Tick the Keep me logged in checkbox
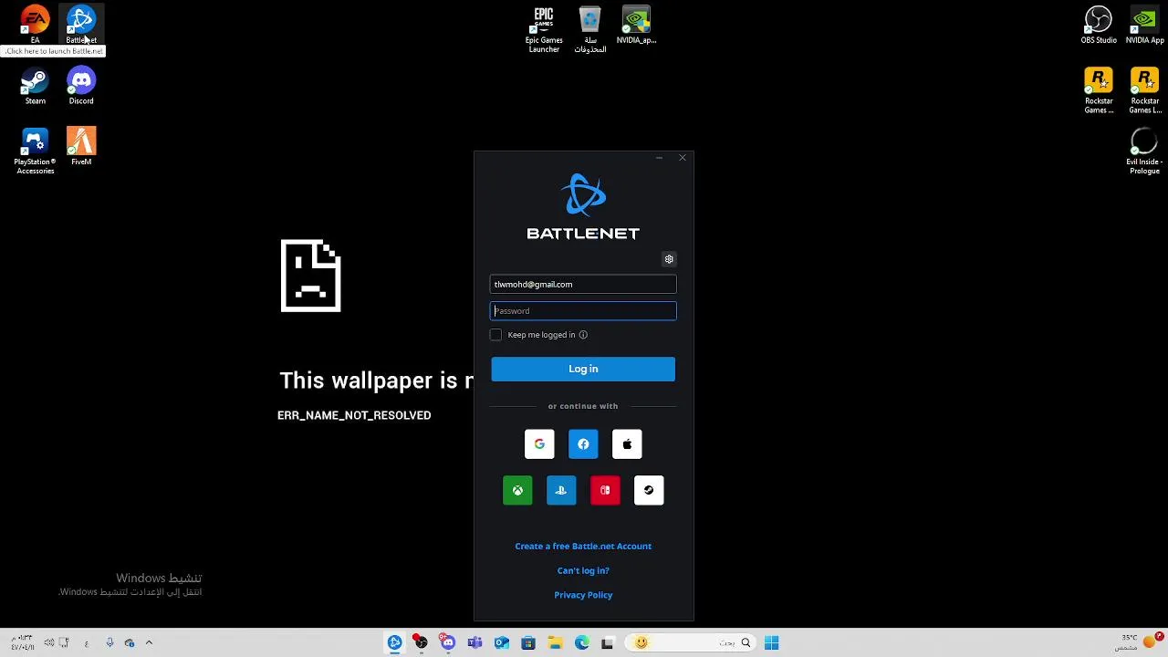 click(495, 335)
